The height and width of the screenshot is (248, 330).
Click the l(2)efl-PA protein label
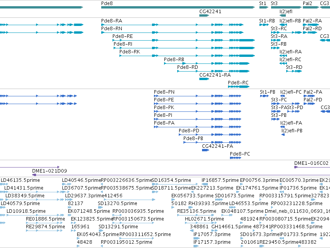coord(291,123)
